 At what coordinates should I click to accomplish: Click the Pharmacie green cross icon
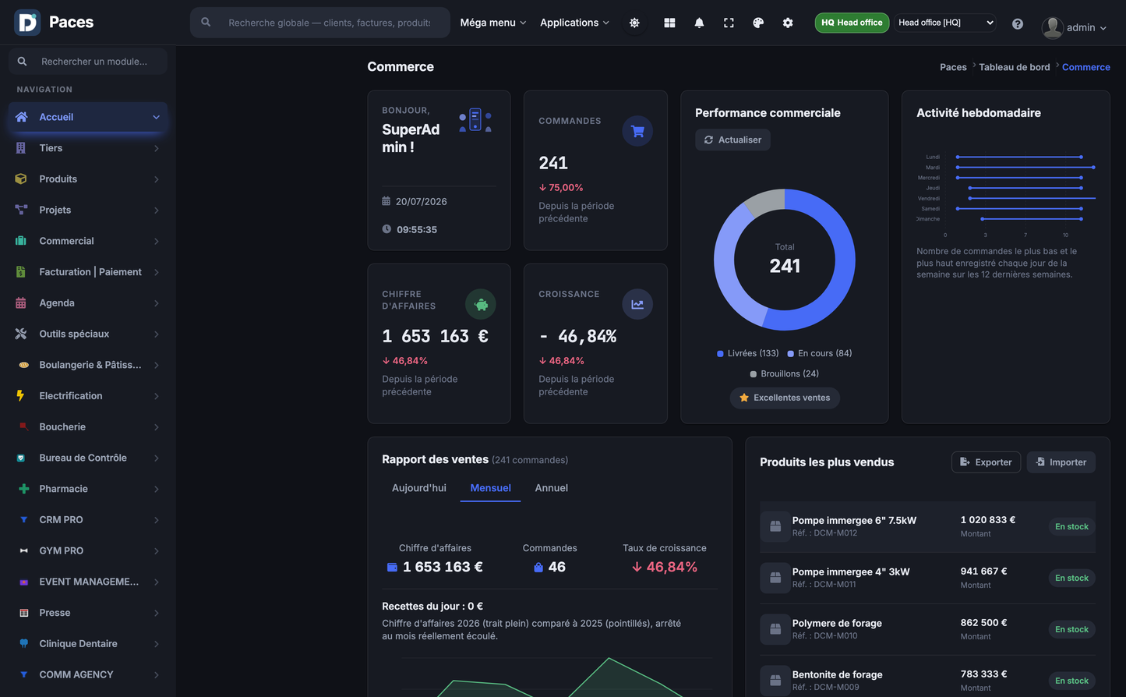[x=23, y=489]
